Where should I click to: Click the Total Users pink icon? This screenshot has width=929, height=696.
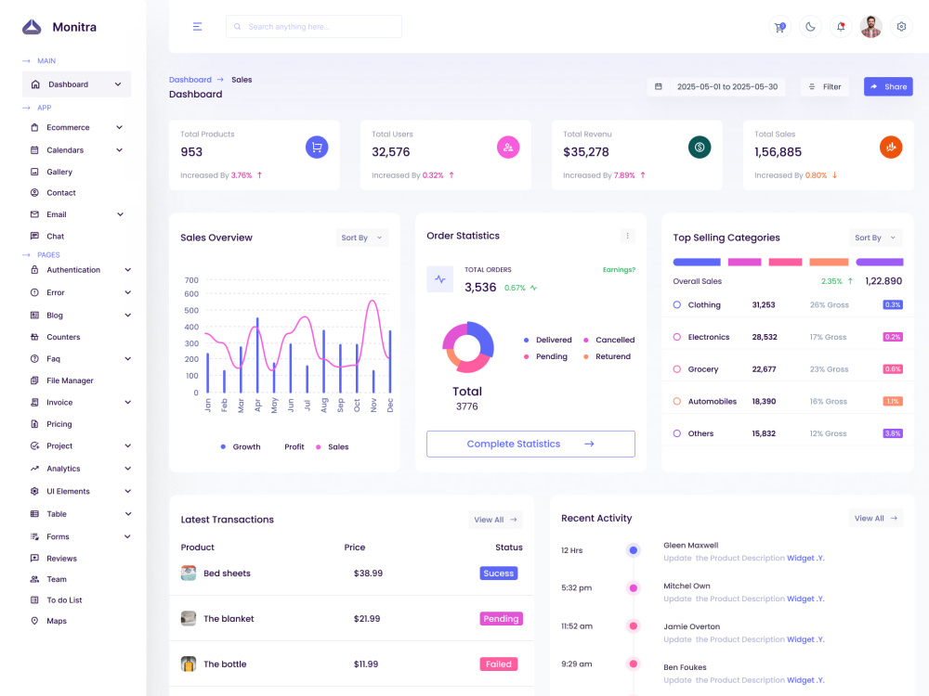coord(508,147)
